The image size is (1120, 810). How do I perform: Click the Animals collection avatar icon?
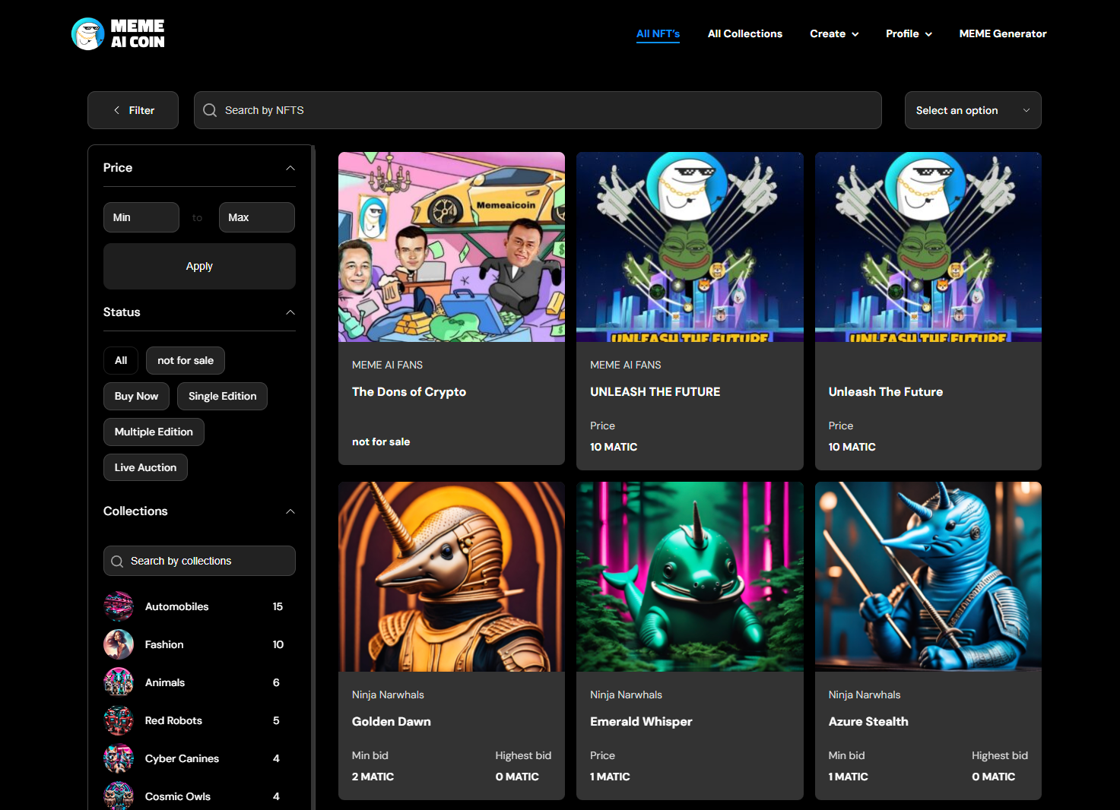pos(119,682)
